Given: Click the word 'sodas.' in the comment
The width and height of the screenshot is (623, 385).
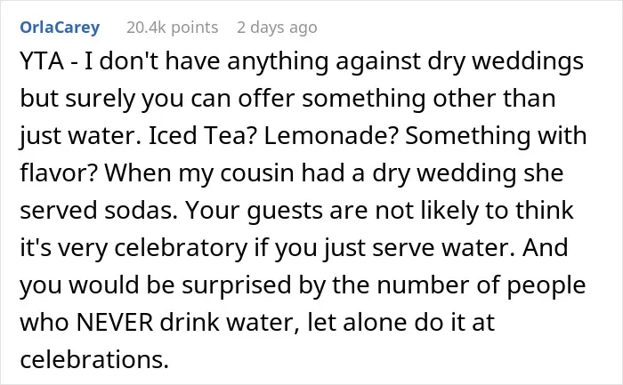Looking at the screenshot, I should click(x=141, y=211).
